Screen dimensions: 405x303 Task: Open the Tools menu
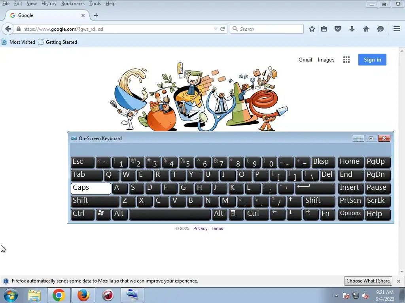click(x=95, y=4)
